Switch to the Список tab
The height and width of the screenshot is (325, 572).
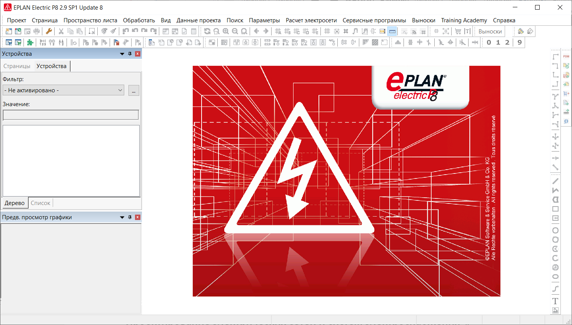click(40, 203)
